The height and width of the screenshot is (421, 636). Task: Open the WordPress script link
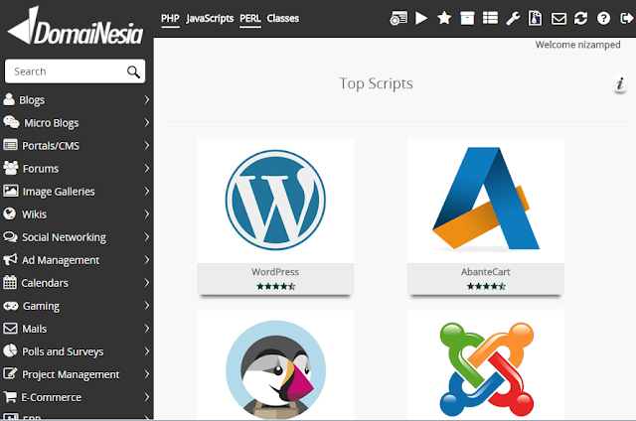[x=275, y=272]
